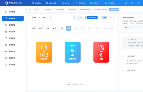143x92 pixels.
Task: Select 5月 in the month row
Action: (x=62, y=28)
